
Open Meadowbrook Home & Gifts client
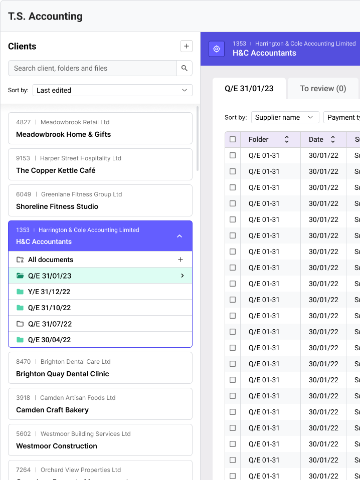[100, 128]
